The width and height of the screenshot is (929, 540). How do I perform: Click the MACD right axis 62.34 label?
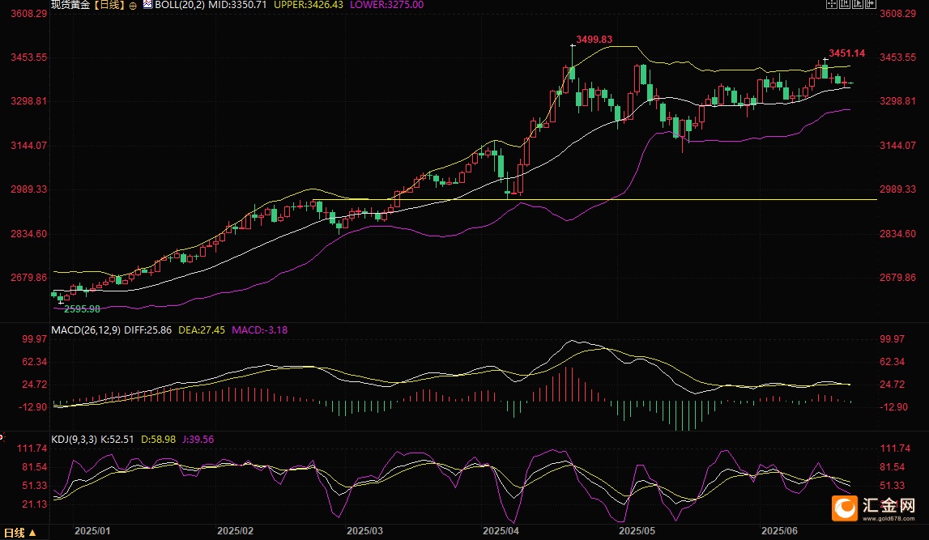tap(893, 362)
